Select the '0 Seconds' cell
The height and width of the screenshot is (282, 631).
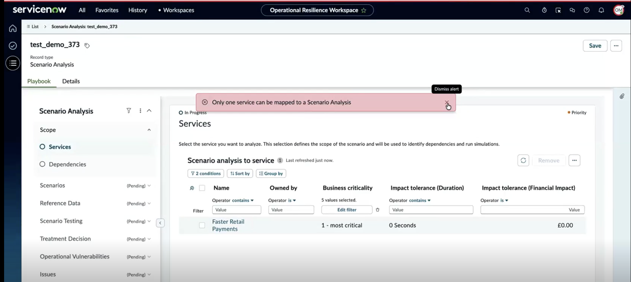[402, 225]
